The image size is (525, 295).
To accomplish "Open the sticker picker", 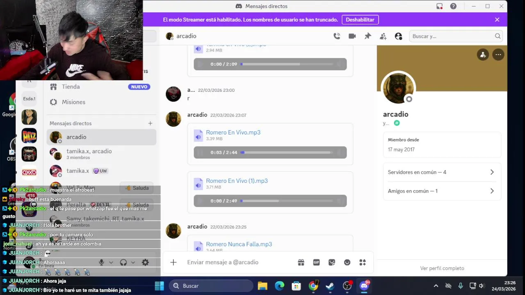I will point(332,262).
